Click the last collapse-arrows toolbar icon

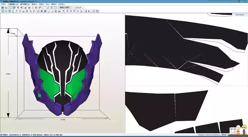point(97,11)
